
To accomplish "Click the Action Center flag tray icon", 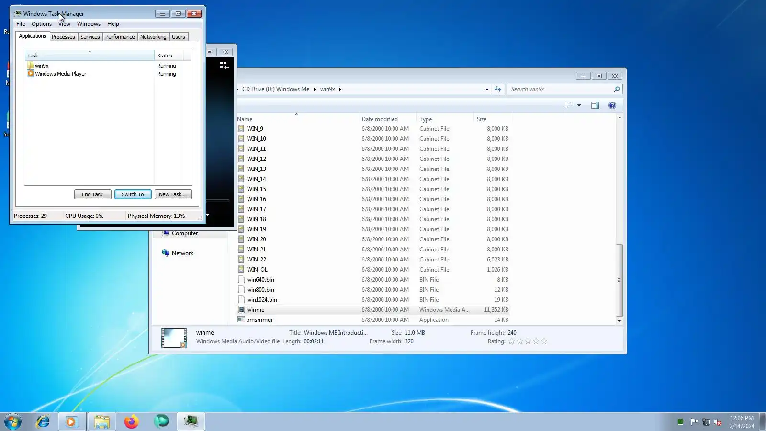I will click(694, 422).
